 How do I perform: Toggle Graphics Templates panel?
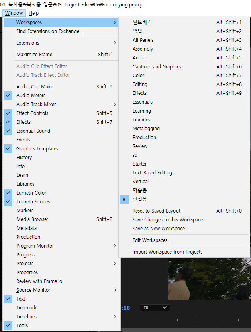click(61, 149)
